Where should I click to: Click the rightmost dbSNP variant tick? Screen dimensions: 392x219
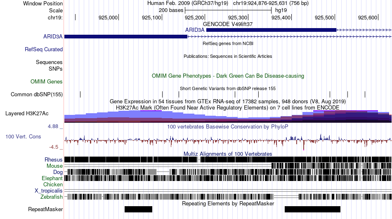tap(365, 94)
